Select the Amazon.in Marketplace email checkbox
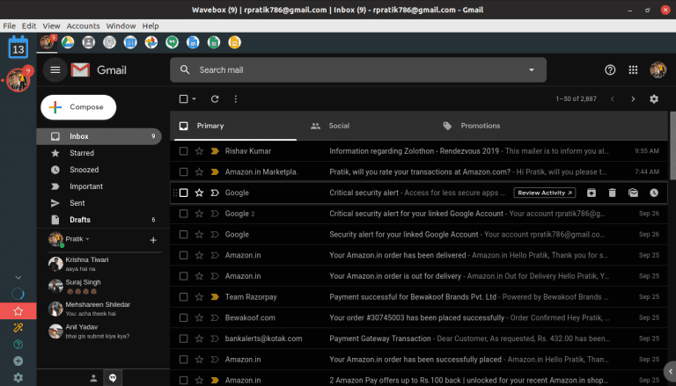676x386 pixels. (184, 171)
